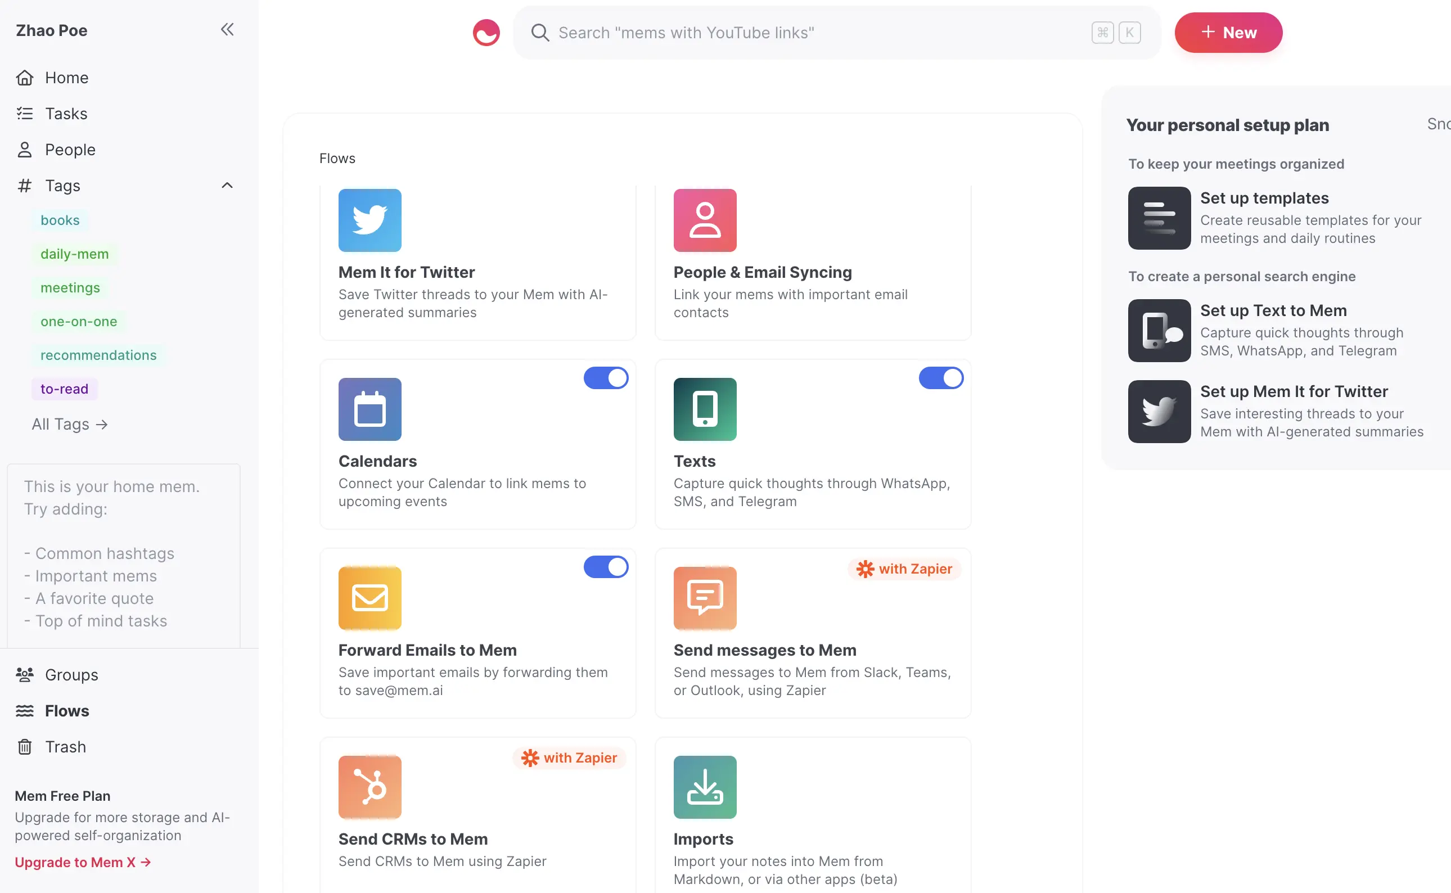1451x893 pixels.
Task: Click the Flows waves icon
Action: click(24, 710)
